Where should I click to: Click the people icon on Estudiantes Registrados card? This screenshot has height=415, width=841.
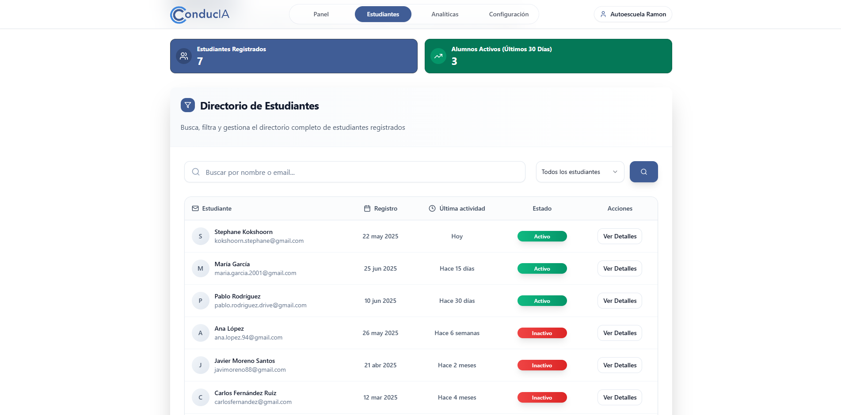click(x=183, y=56)
